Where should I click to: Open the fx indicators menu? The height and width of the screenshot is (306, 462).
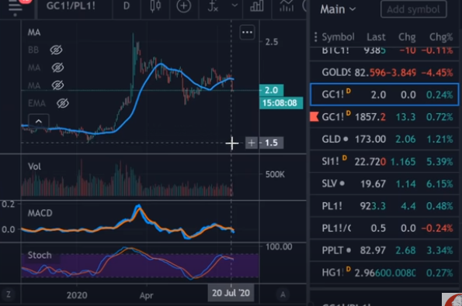tap(213, 5)
